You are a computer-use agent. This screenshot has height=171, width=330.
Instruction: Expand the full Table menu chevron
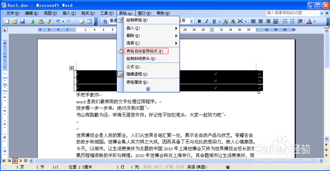(x=148, y=89)
